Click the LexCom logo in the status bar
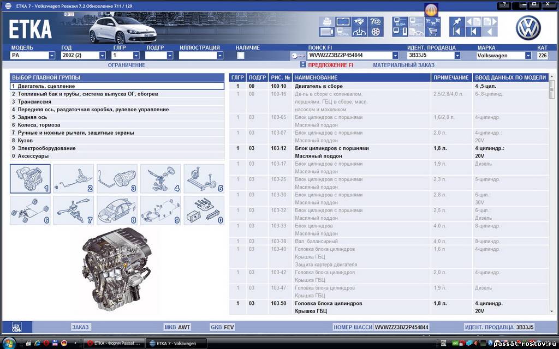559x349 pixels. (17, 327)
